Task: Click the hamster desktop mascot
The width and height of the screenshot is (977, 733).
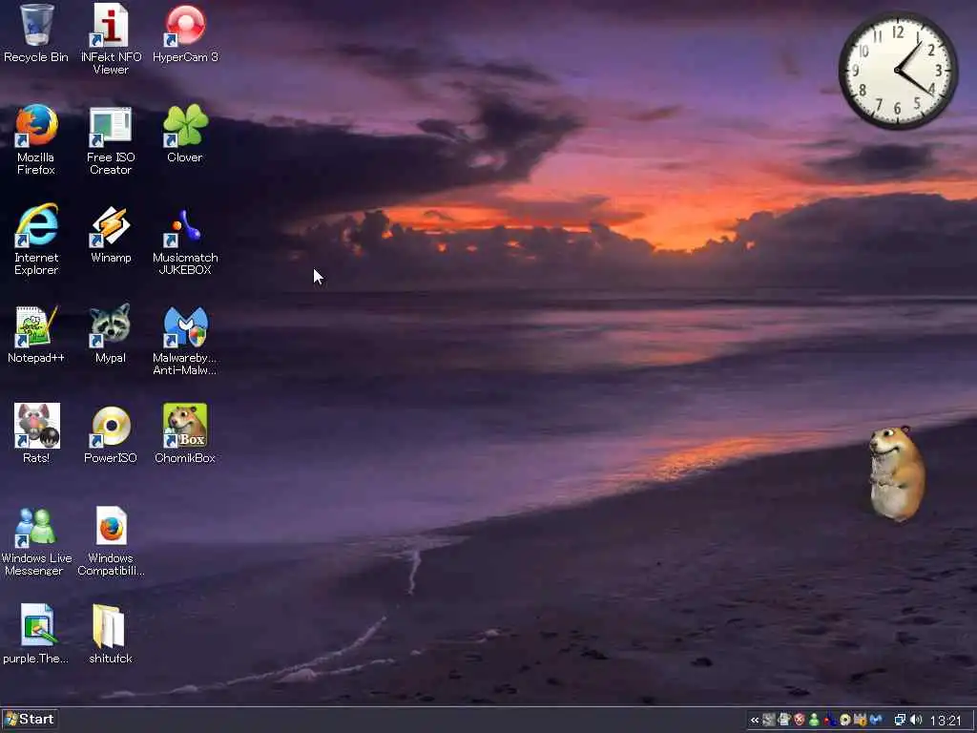Action: coord(897,473)
